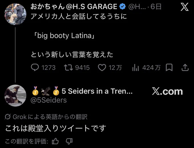Click the X.com watermark
Screen dimensions: 194x148
(167, 92)
